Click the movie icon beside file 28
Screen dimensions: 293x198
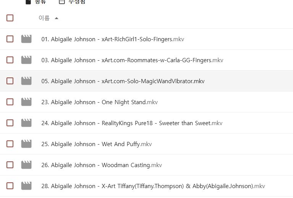[26, 186]
